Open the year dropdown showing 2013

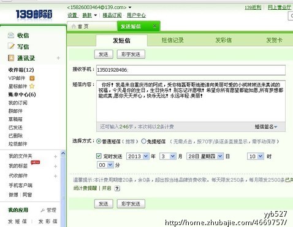[x=137, y=156]
